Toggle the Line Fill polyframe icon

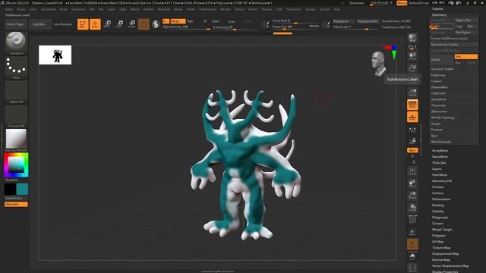pos(412,219)
